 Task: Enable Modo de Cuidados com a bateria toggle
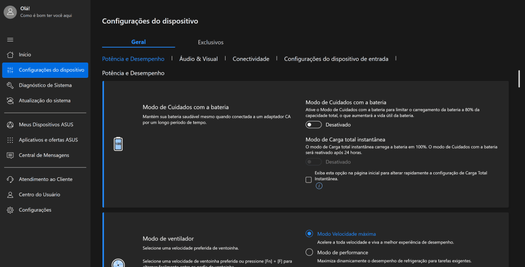coord(313,125)
